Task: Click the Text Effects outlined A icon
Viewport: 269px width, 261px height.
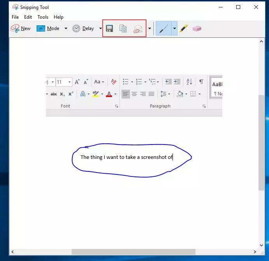Action: [x=83, y=94]
